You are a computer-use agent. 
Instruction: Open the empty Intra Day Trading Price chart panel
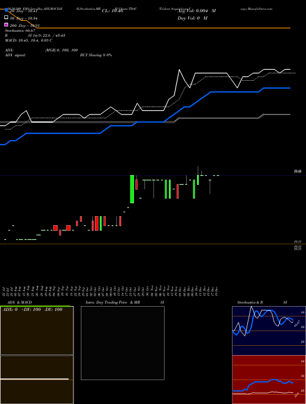[x=122, y=343]
